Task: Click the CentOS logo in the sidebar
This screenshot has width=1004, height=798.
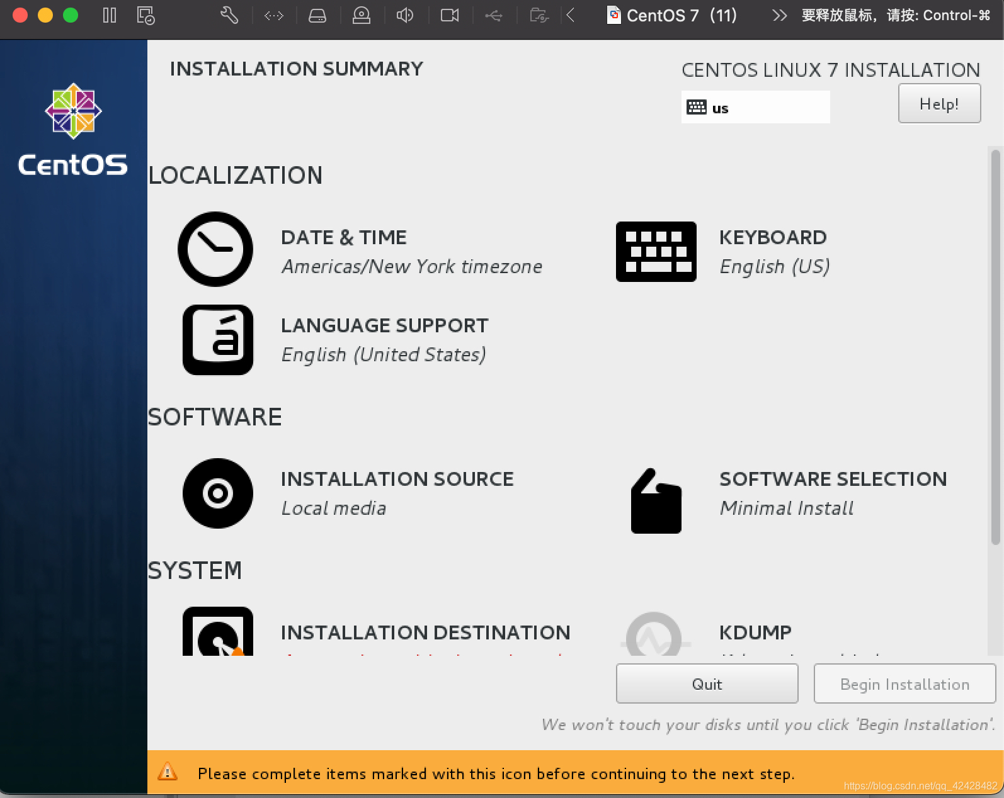Action: [73, 130]
